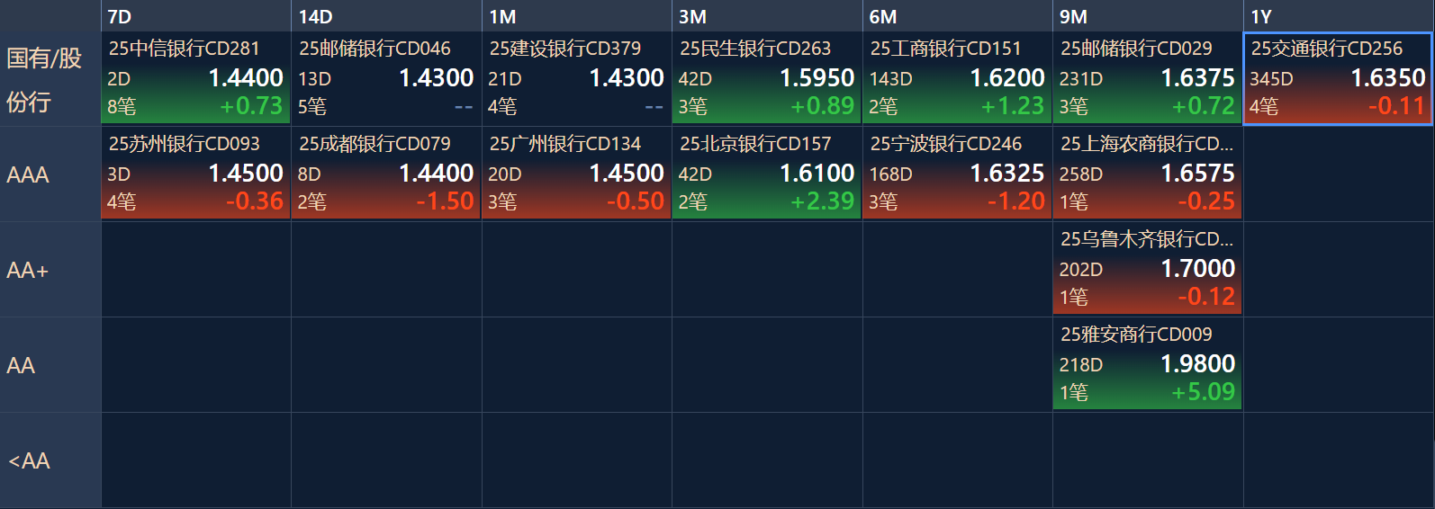Click the 258D maturity in 上海农商银行 card

[x=1080, y=174]
